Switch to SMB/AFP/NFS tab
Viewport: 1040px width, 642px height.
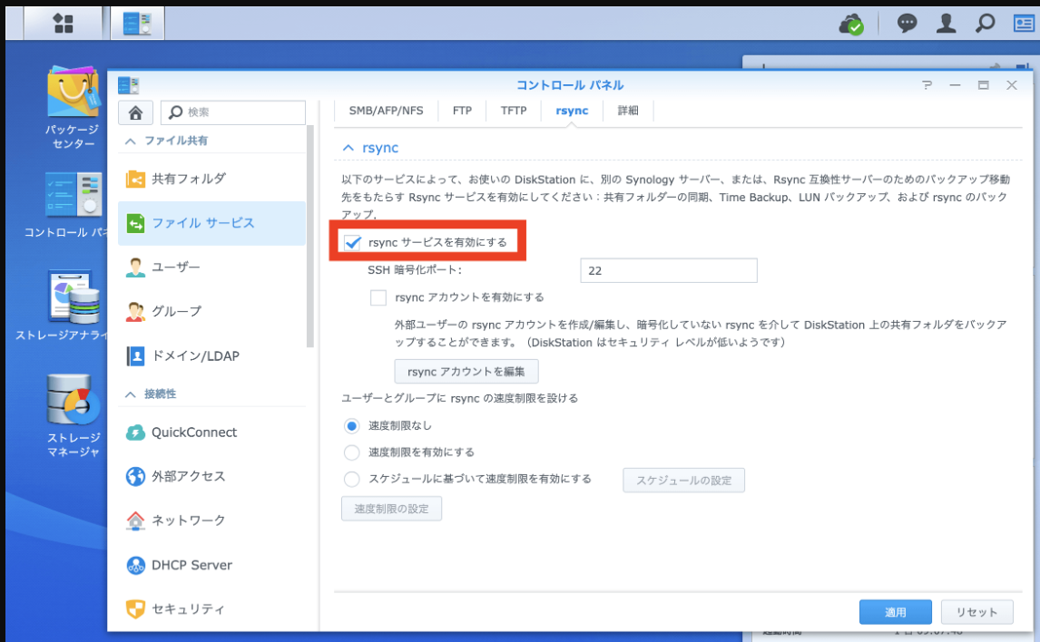pos(386,111)
